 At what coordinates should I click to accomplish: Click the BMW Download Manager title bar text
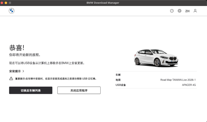pos(103,3)
